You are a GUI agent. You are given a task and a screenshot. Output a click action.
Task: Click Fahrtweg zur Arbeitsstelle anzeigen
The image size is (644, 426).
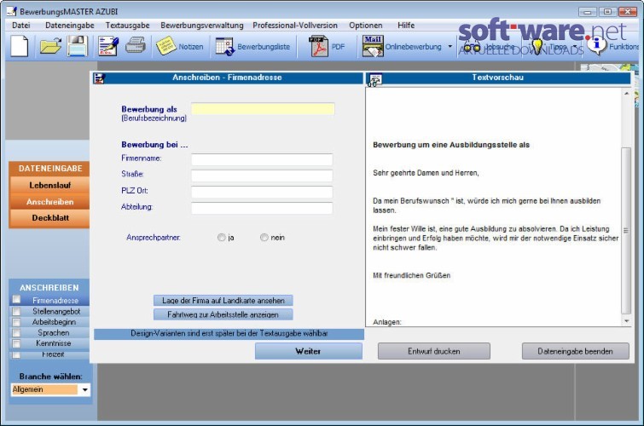(x=223, y=314)
